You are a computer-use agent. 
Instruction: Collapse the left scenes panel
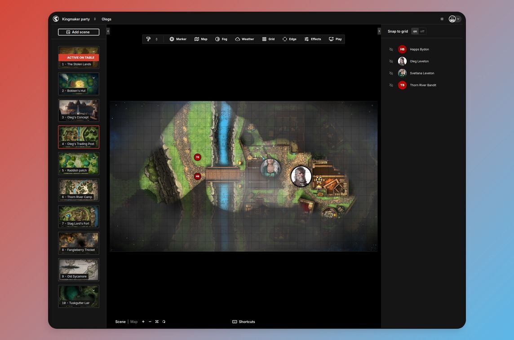(x=108, y=31)
